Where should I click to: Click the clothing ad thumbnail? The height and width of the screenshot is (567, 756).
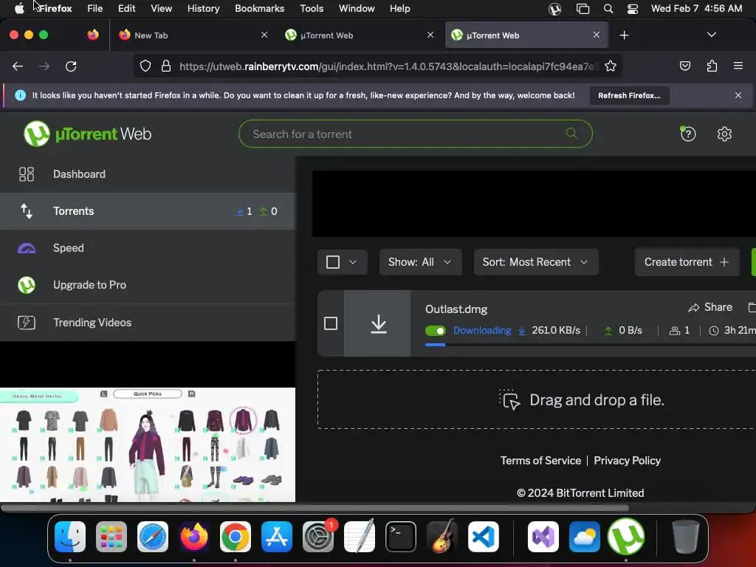(148, 445)
